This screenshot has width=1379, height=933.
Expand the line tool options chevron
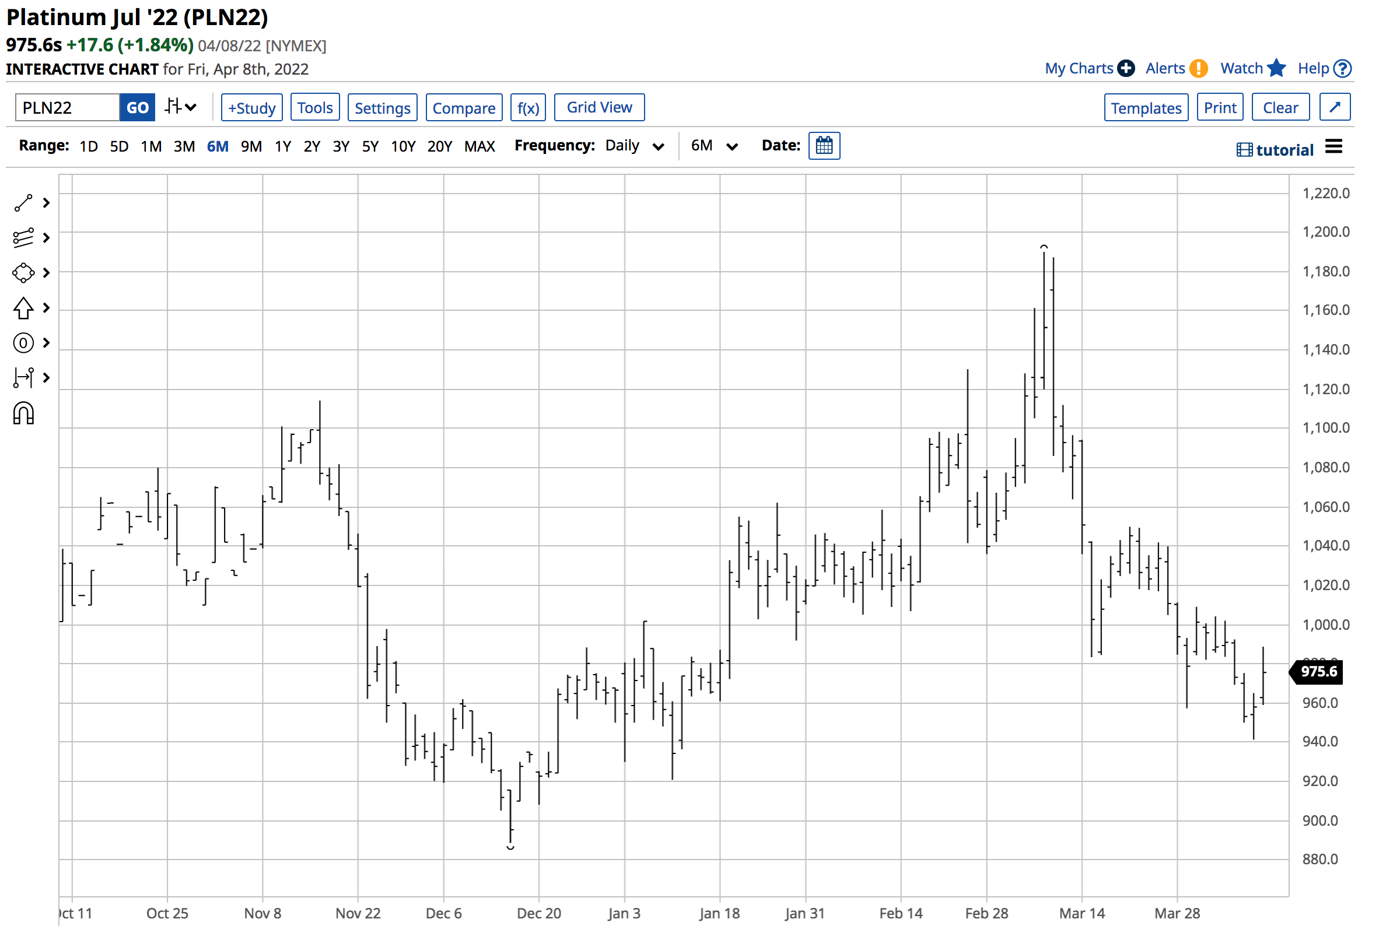[46, 204]
